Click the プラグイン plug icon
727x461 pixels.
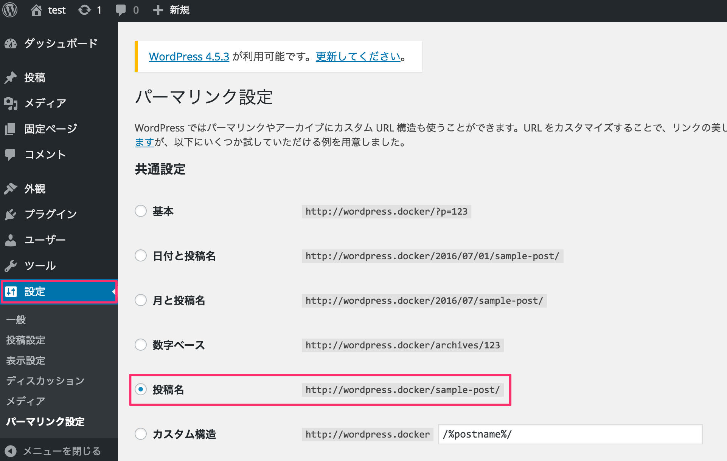pyautogui.click(x=11, y=214)
